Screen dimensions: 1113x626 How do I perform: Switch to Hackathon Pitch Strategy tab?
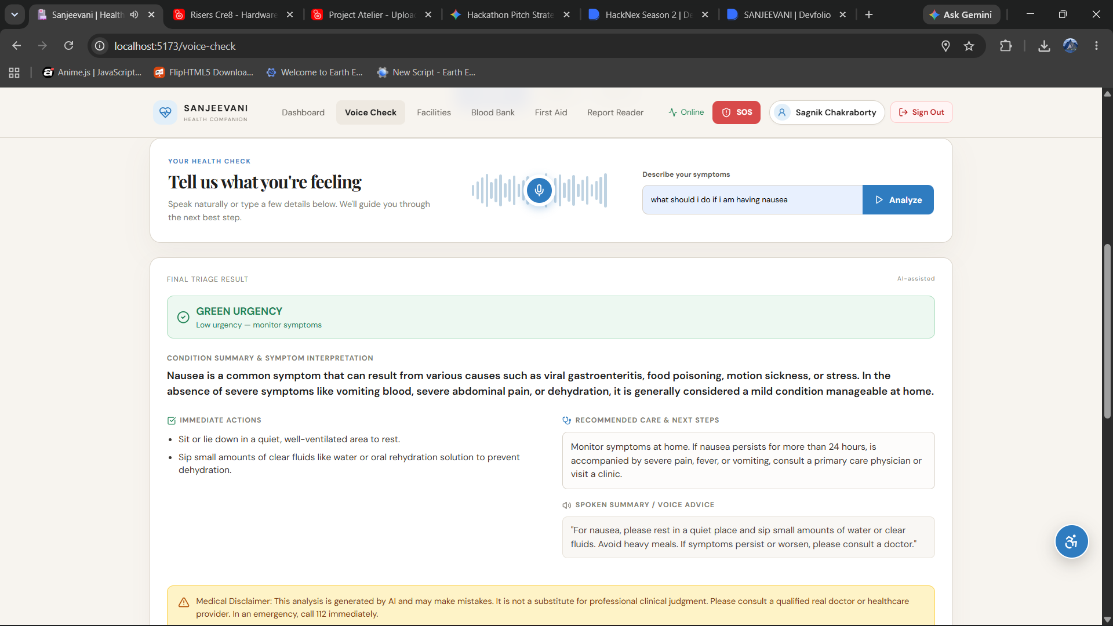[x=510, y=14]
